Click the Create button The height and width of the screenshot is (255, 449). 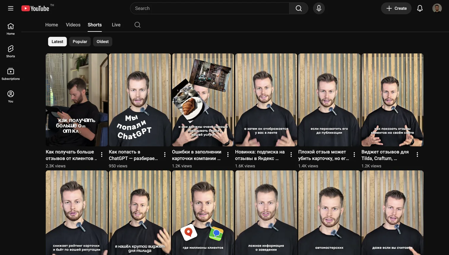click(396, 8)
